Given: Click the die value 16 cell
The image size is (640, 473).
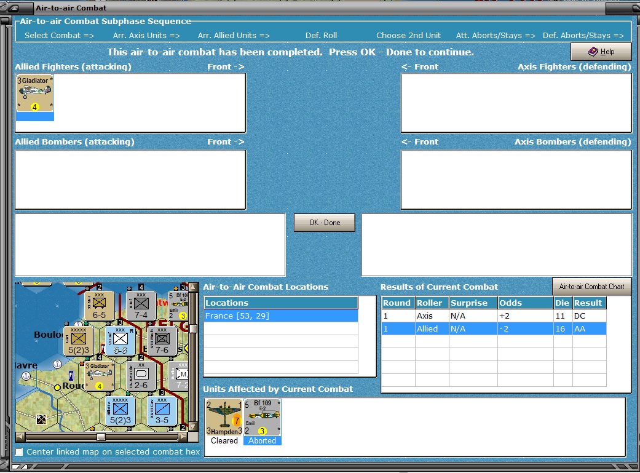Looking at the screenshot, I should tap(563, 329).
